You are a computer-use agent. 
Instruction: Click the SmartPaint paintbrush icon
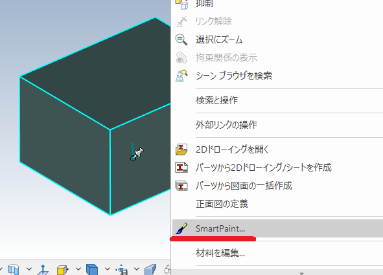[181, 228]
